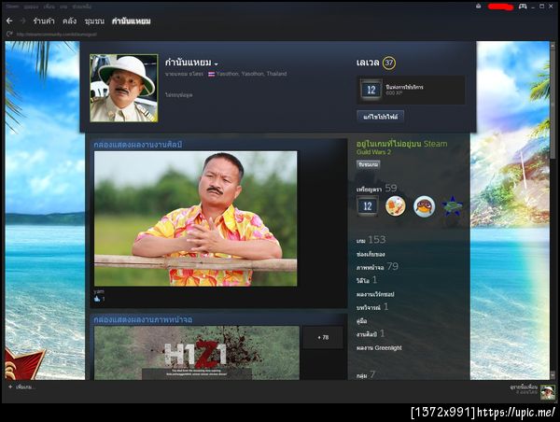Open the screenshots 79 link
The width and height of the screenshot is (560, 422).
pyautogui.click(x=377, y=267)
